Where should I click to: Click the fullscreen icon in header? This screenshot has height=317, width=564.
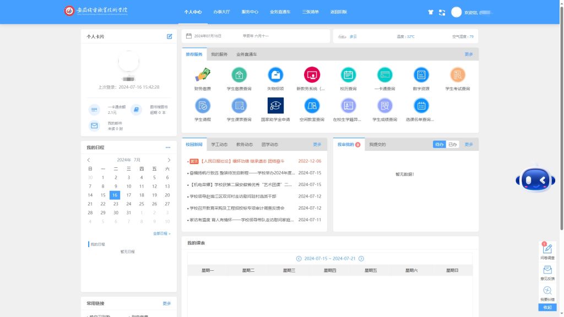[442, 12]
